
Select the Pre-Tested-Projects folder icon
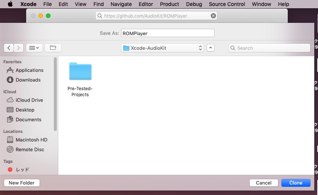coord(80,71)
